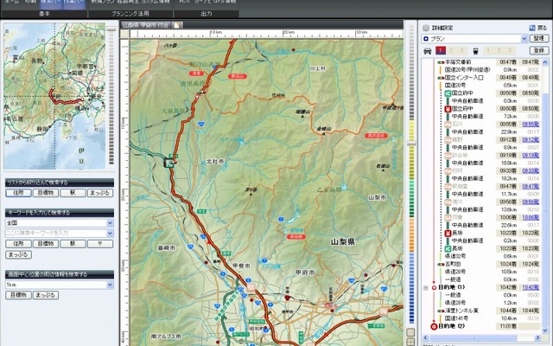
Task: Click the red toll ¥ icon for 長坂
Action: pyautogui.click(x=448, y=233)
